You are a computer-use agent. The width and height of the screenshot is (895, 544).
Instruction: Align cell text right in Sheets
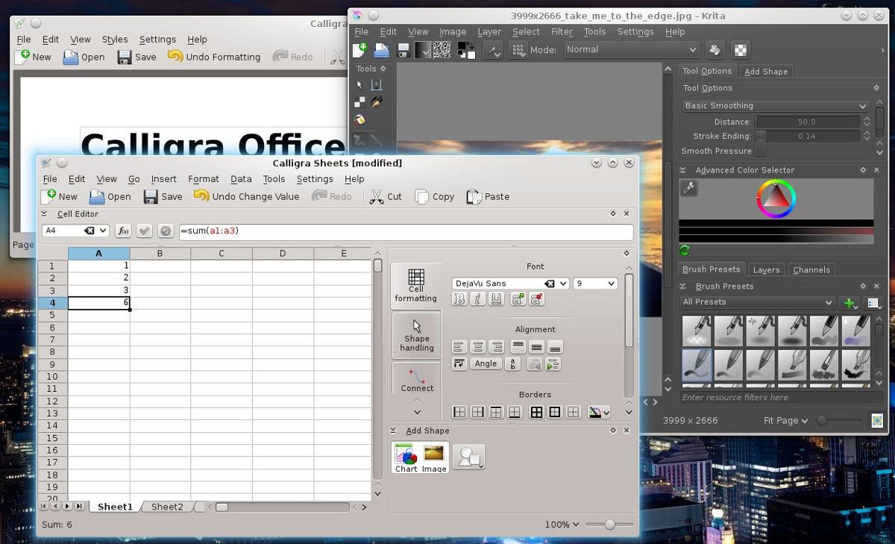[x=497, y=347]
